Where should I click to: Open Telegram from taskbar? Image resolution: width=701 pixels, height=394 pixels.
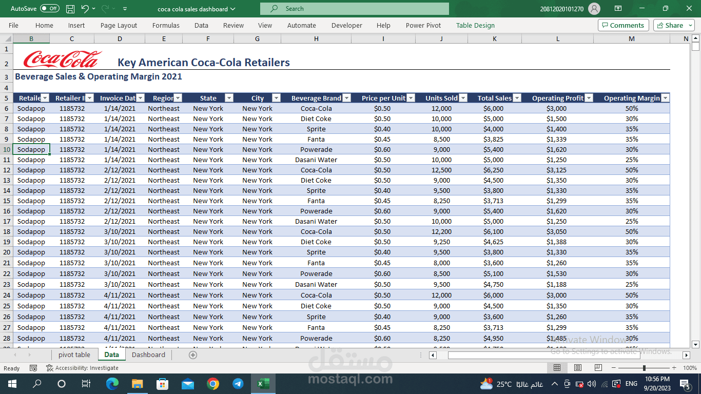[238, 383]
